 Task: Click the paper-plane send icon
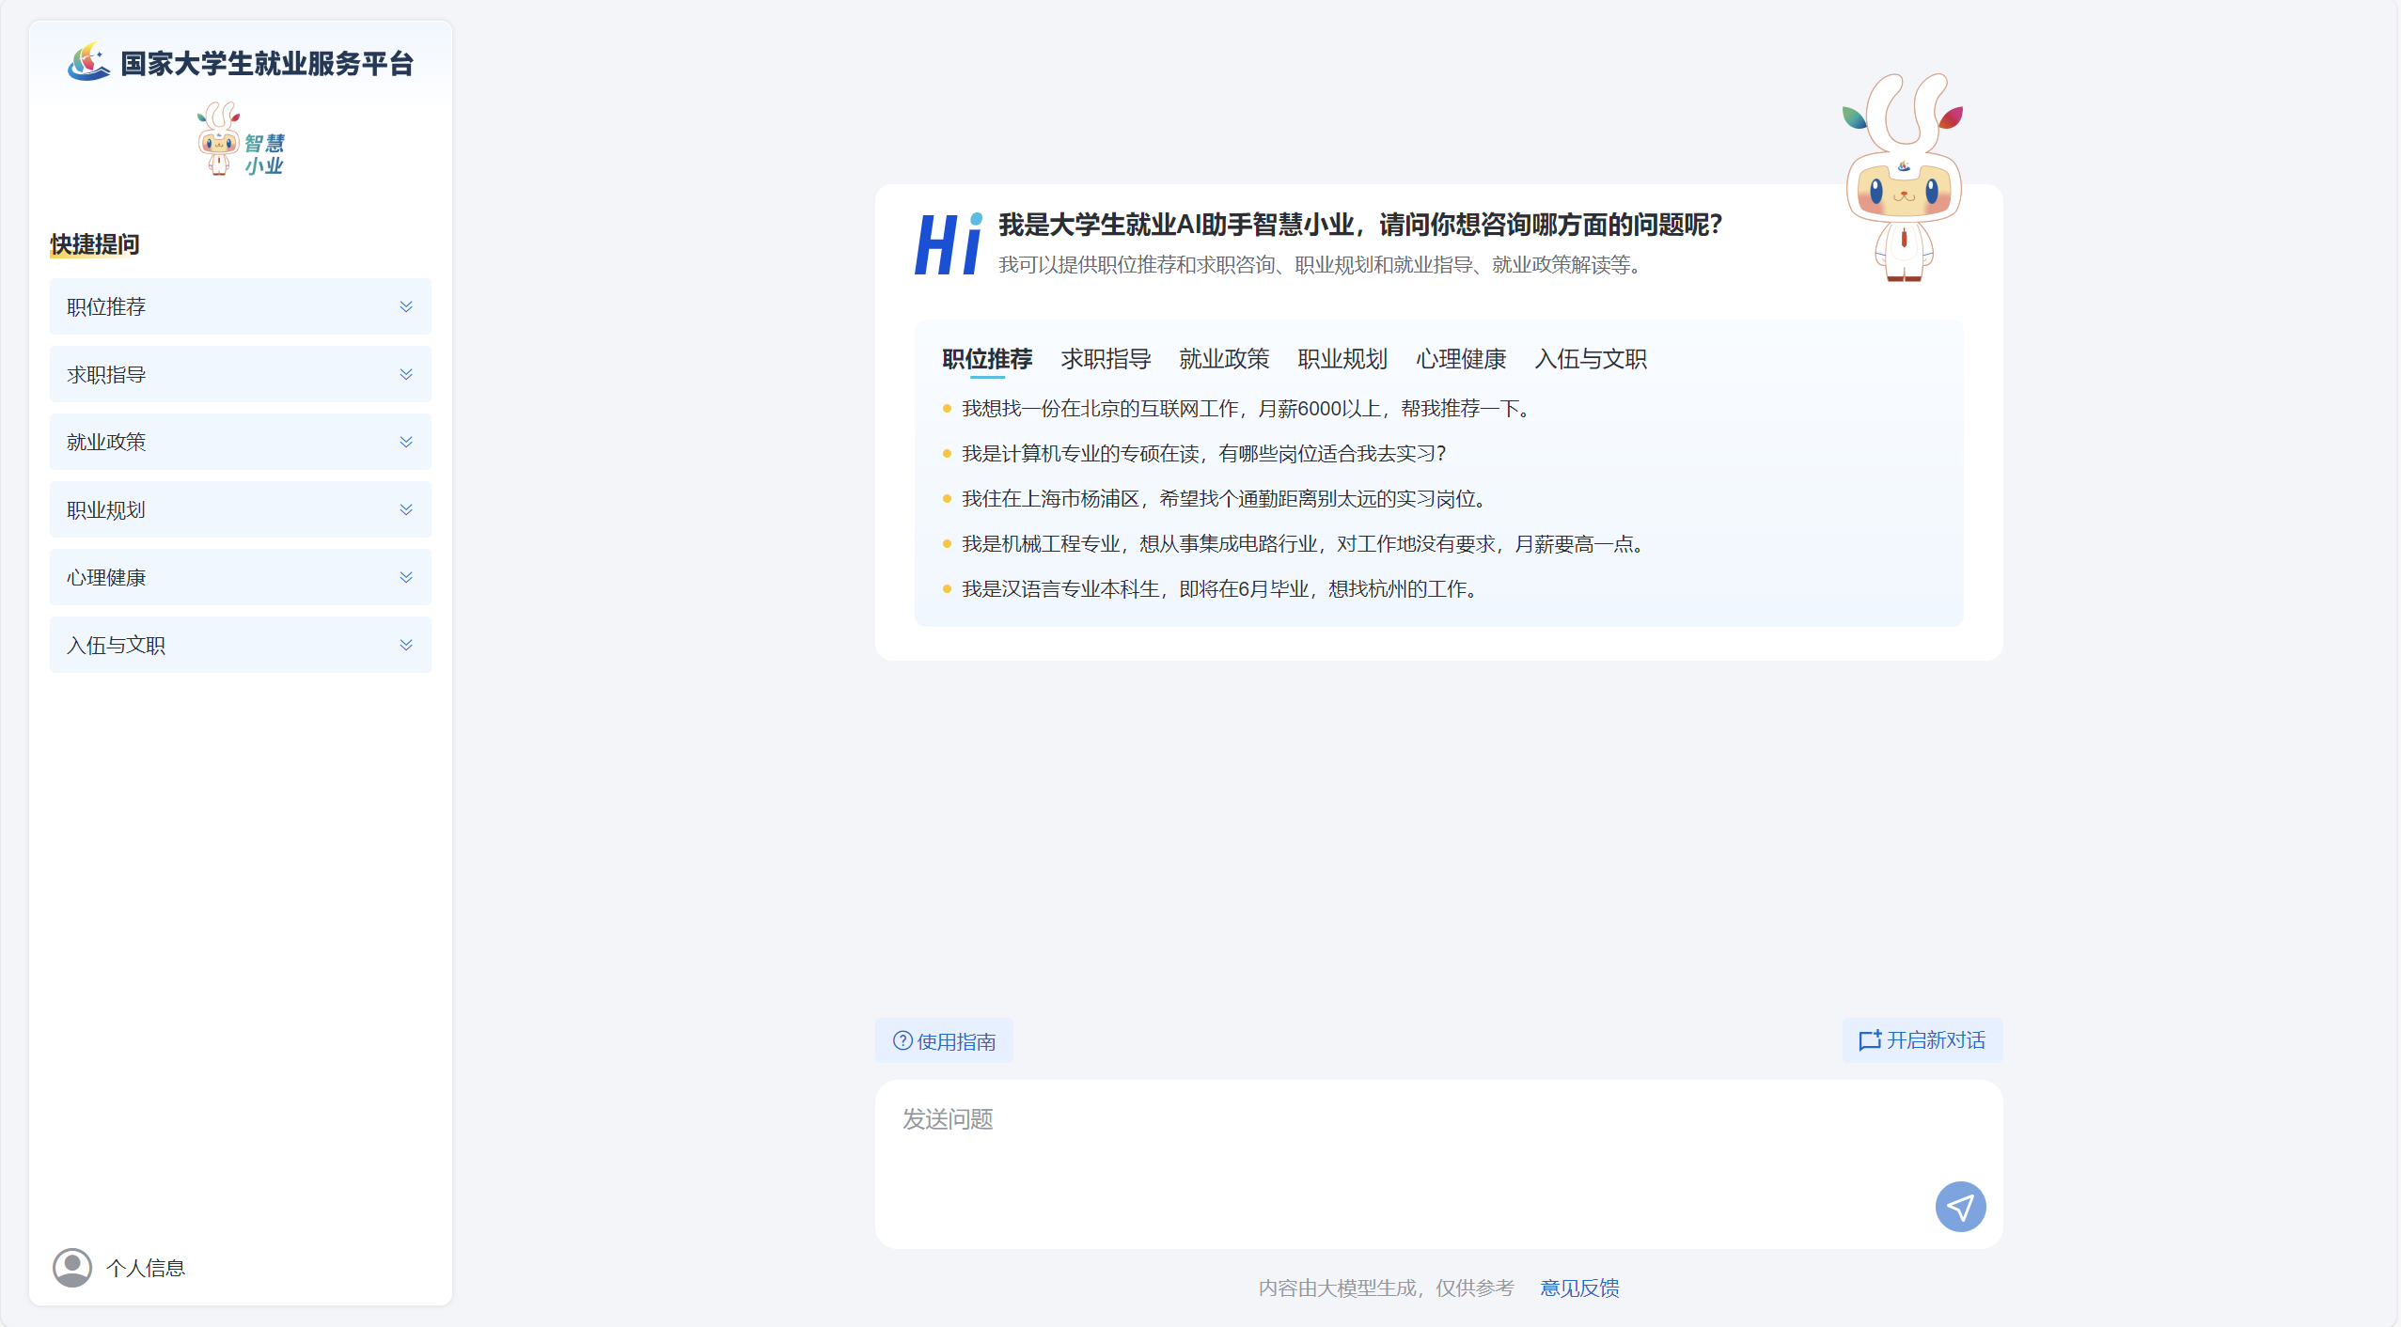pos(1960,1207)
